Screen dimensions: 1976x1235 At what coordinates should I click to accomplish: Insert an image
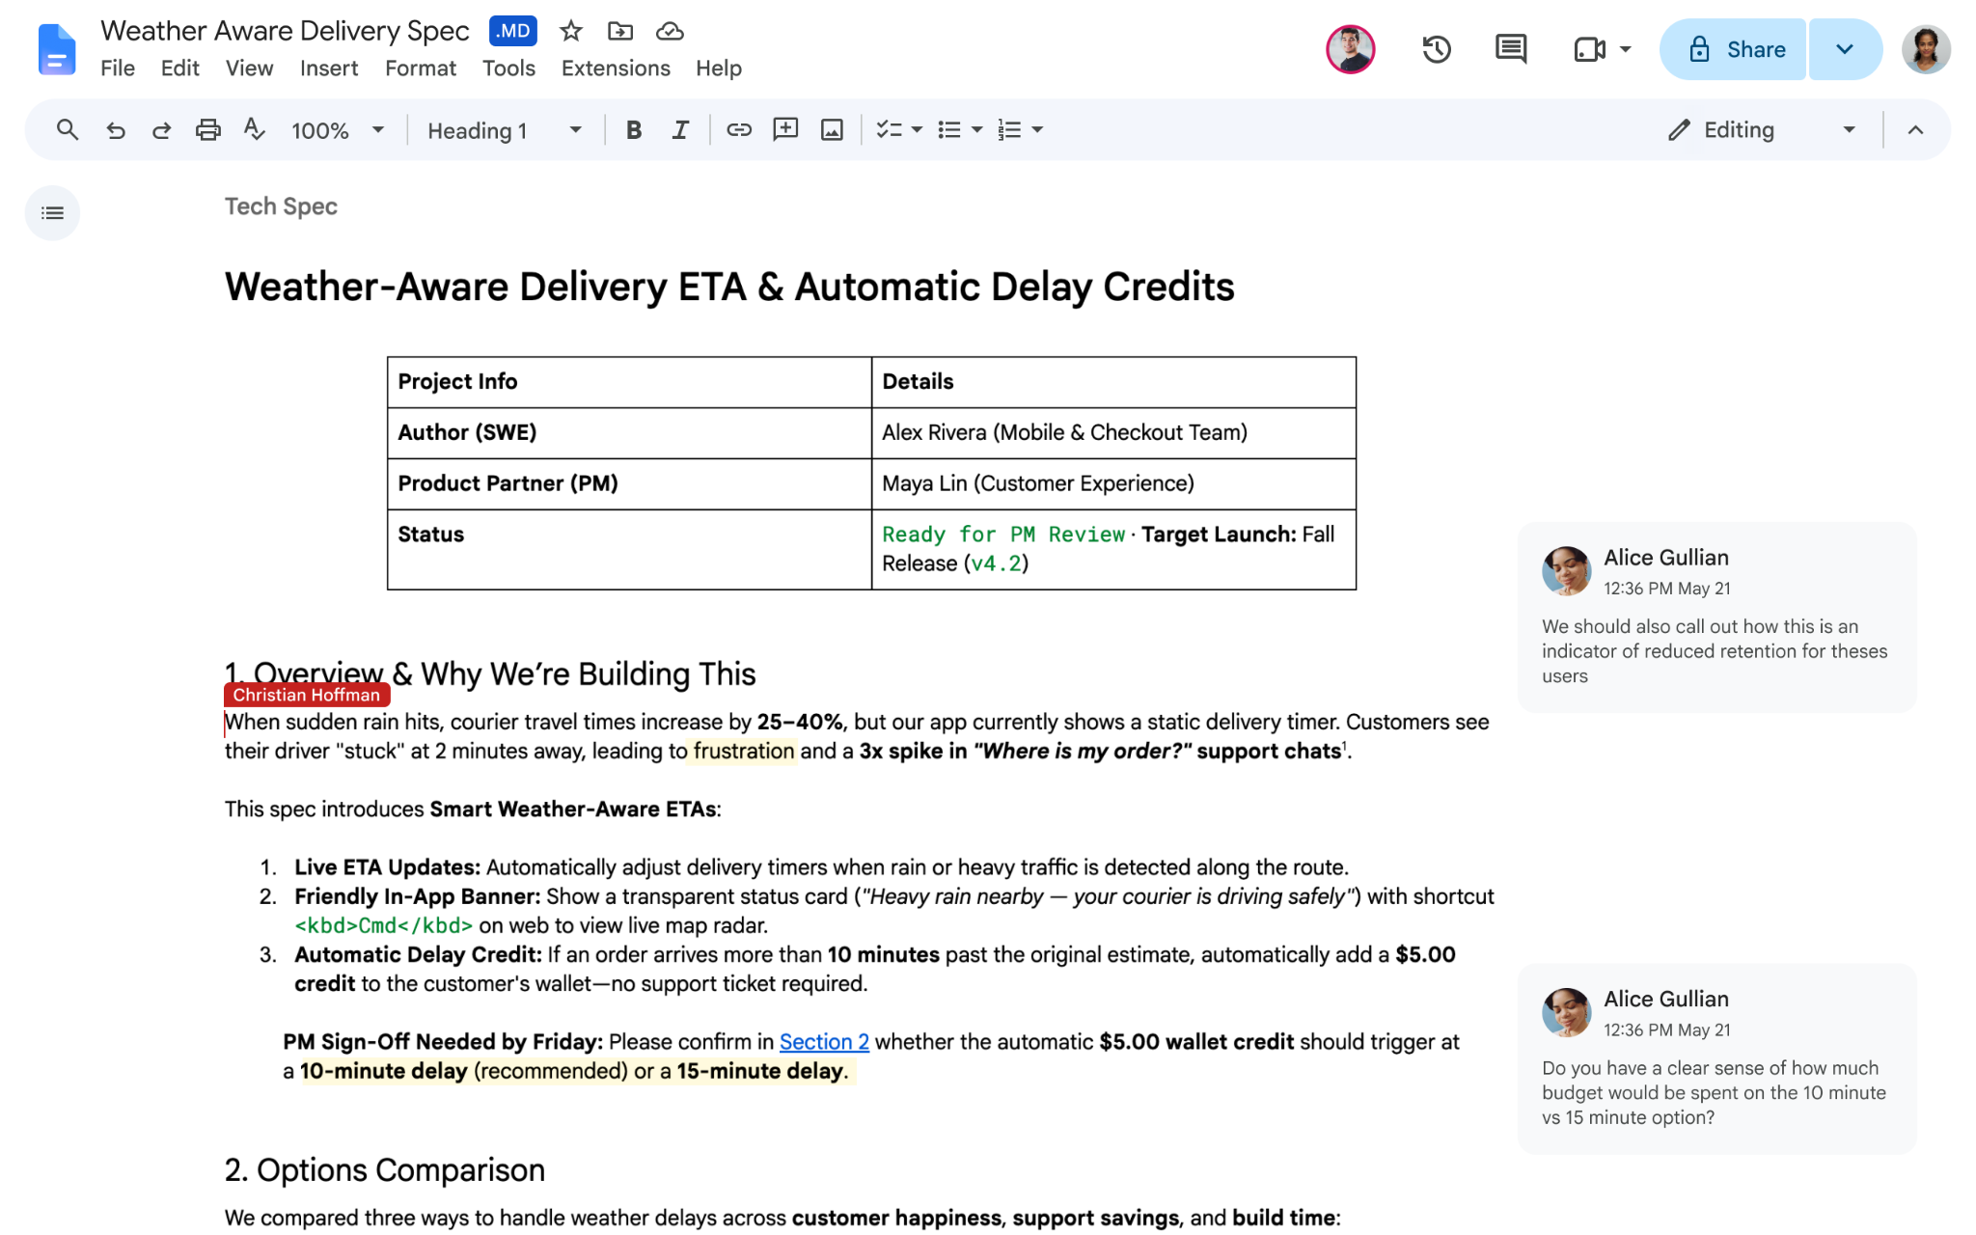832,129
